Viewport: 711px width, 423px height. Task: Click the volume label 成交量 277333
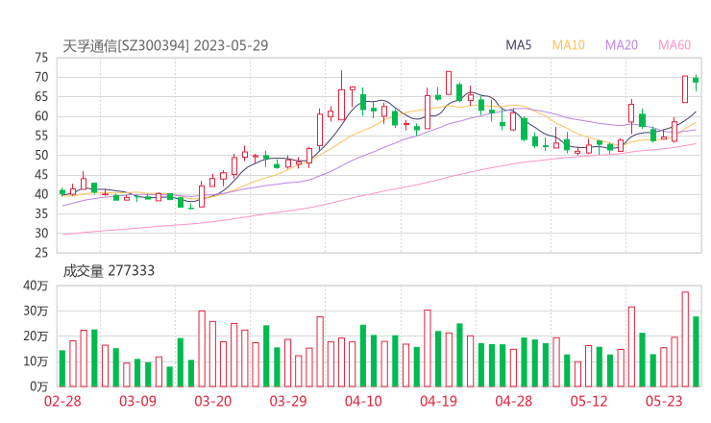(x=109, y=271)
